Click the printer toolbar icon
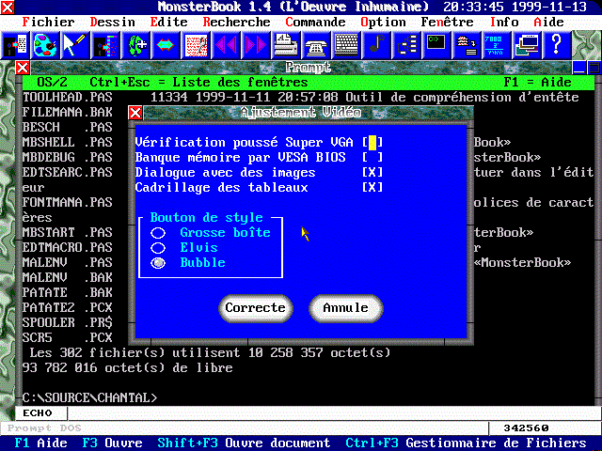 pos(286,45)
